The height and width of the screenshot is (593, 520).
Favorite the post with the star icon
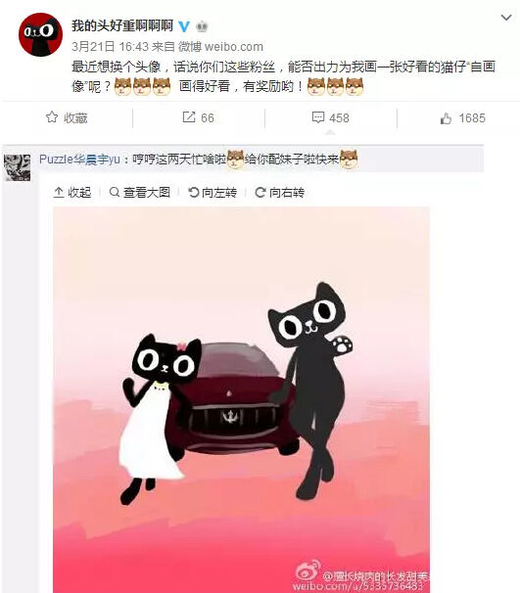point(52,117)
